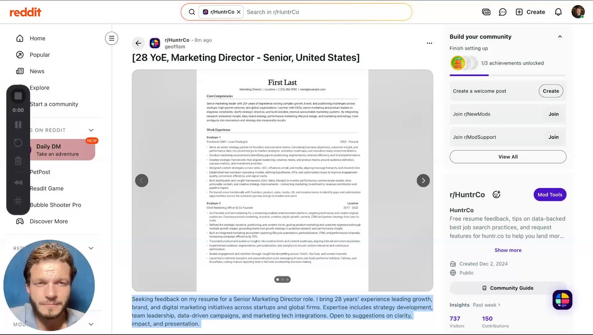Click the r/HuntrCo community avatar icon
Image resolution: width=593 pixels, height=335 pixels.
click(155, 43)
